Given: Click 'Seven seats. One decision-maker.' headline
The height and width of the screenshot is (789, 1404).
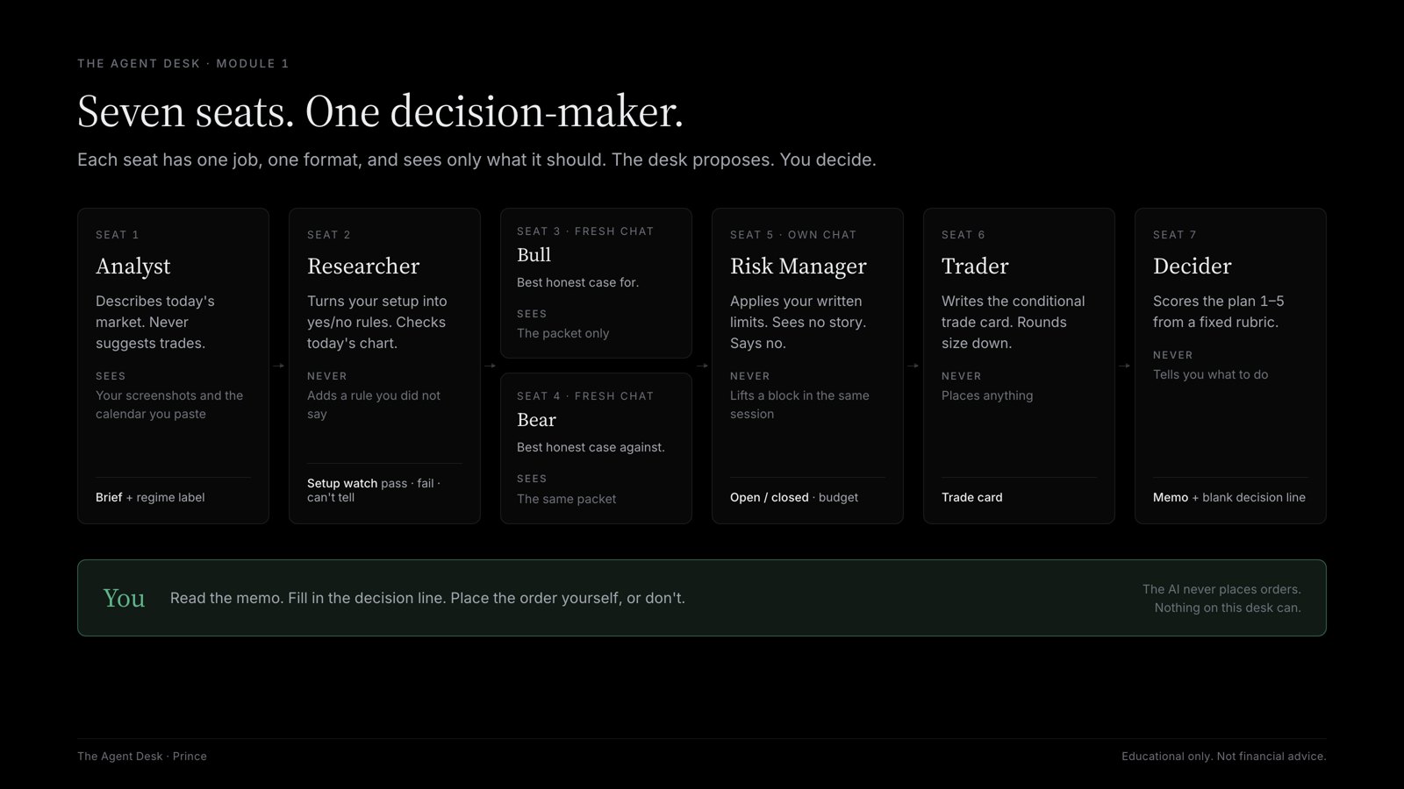Looking at the screenshot, I should pos(380,112).
